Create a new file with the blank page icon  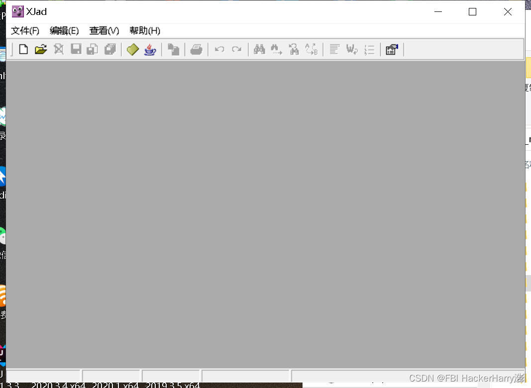point(23,49)
